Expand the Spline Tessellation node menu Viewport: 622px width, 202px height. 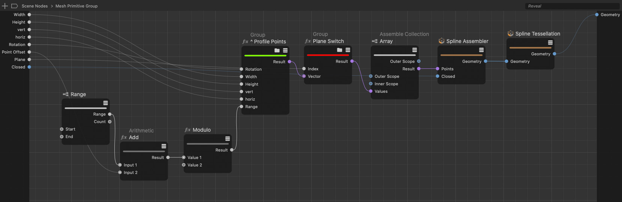coord(550,43)
